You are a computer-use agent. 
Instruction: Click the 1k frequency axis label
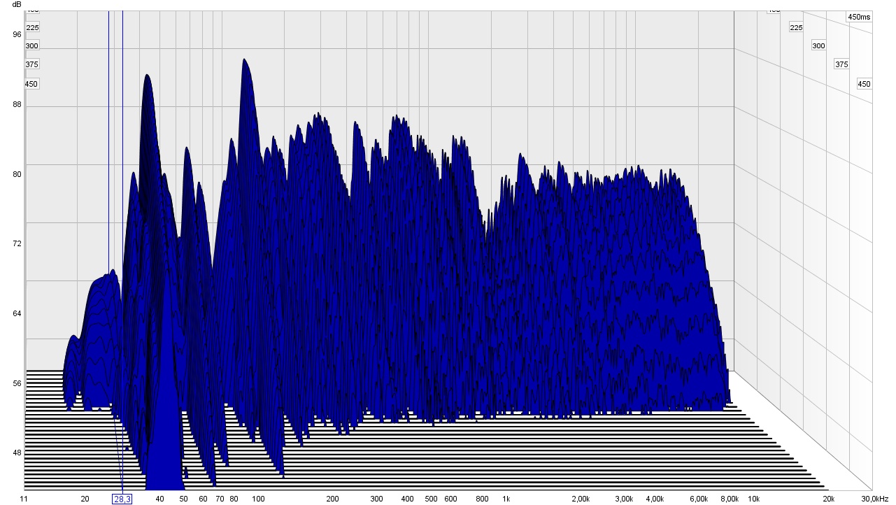[x=506, y=499]
